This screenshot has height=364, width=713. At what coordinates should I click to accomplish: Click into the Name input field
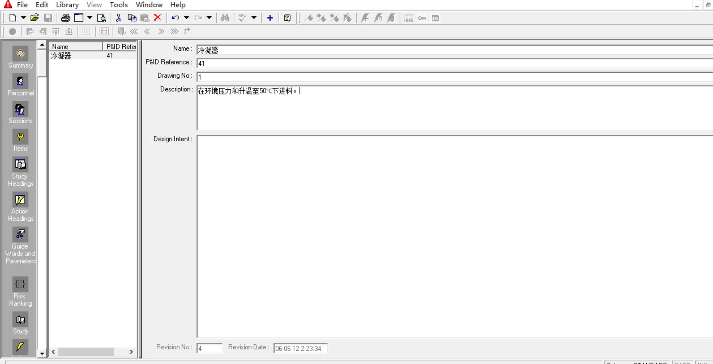[454, 50]
